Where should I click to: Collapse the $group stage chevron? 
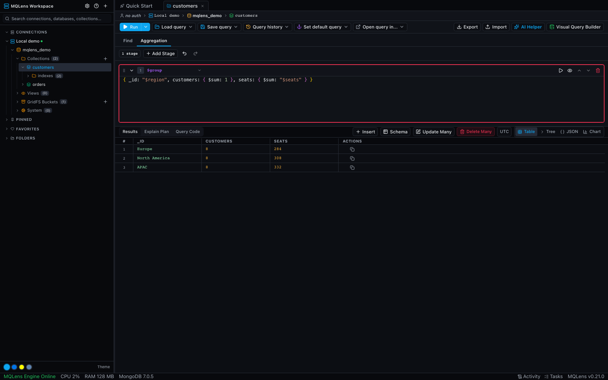tap(131, 70)
